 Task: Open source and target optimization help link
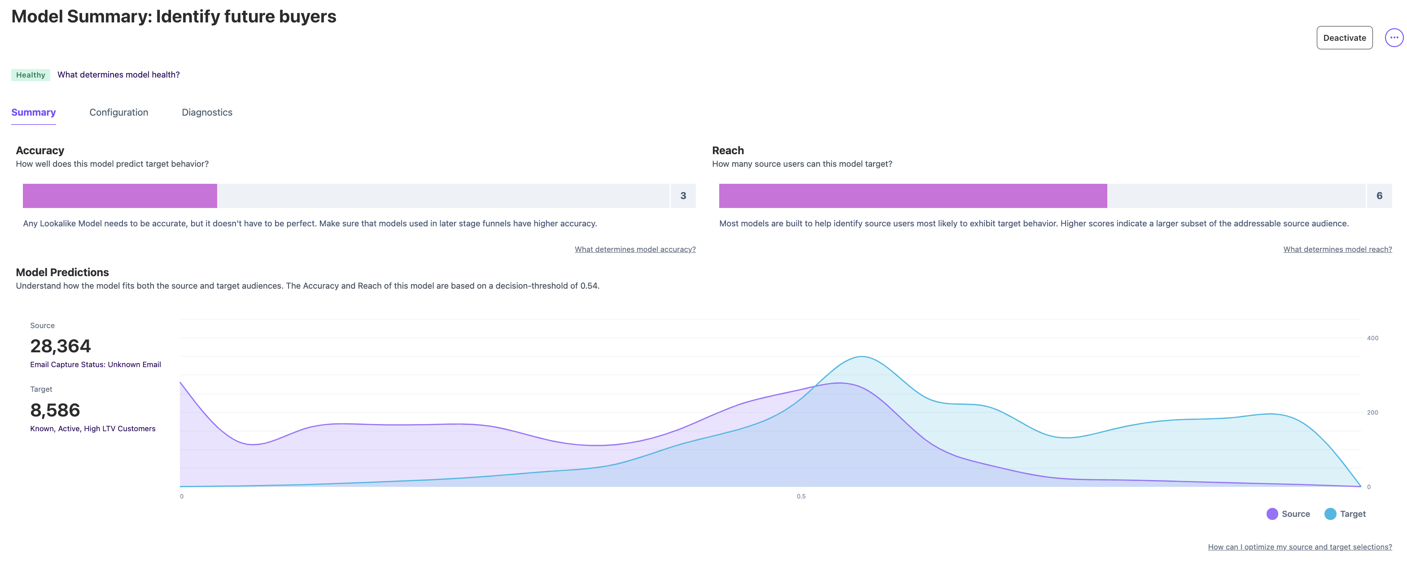pos(1299,546)
